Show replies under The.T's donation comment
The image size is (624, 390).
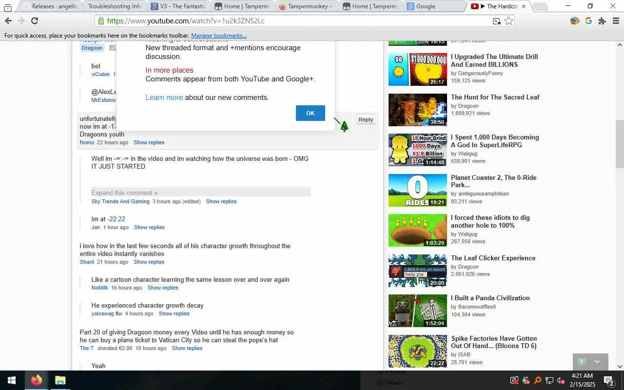click(187, 348)
